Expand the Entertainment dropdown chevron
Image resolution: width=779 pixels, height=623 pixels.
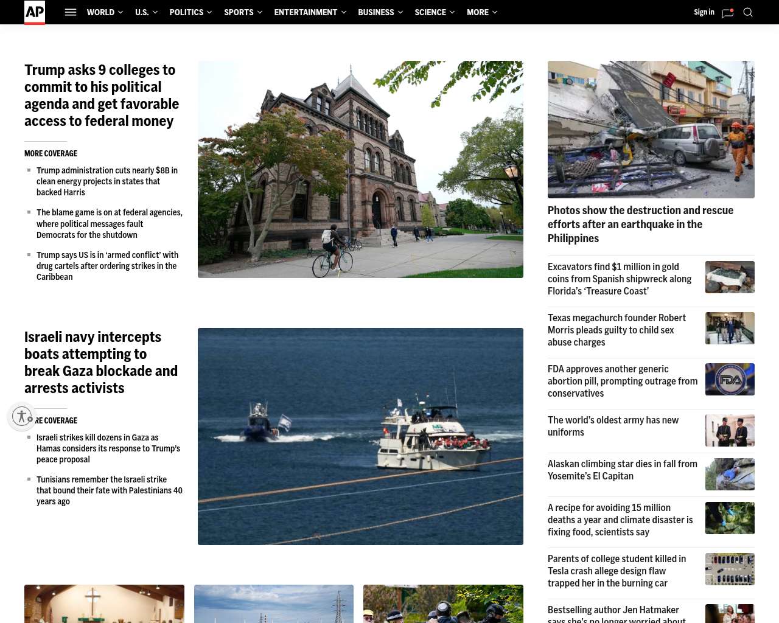[x=344, y=12]
